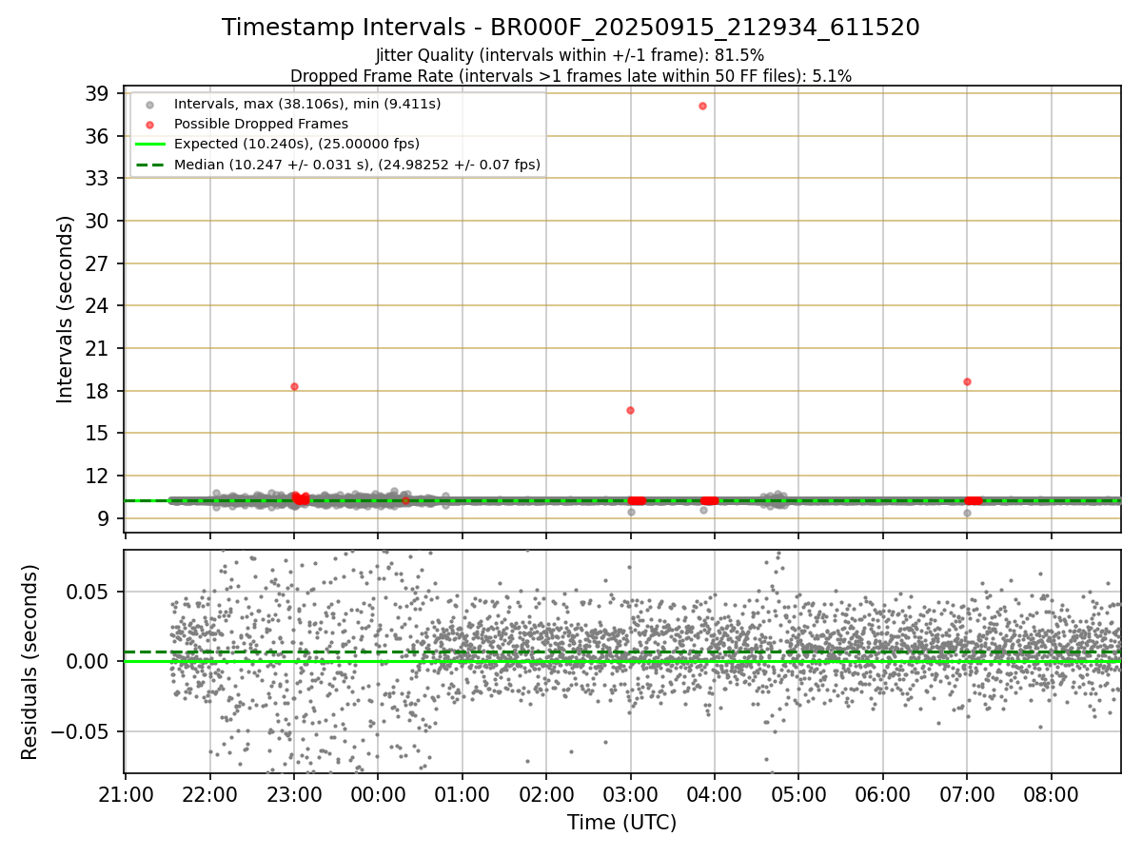Click y-axis tick label "36"
Image resolution: width=1142 pixels, height=856 pixels.
pos(96,136)
